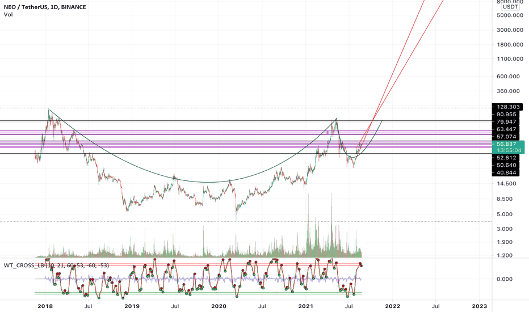Click the 2023 label on time axis

[x=480, y=306]
